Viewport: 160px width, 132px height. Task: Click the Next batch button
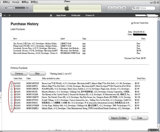click(37, 74)
